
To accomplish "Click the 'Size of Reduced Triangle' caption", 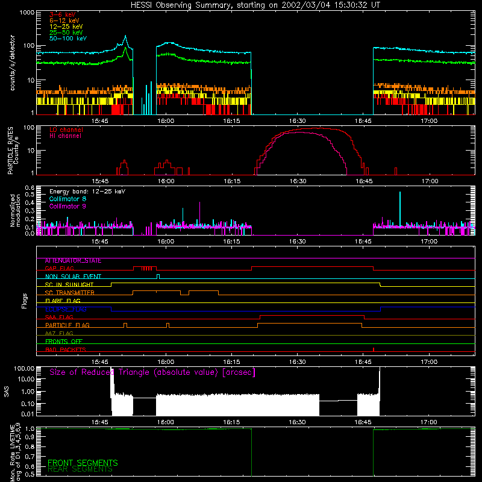I will pyautogui.click(x=152, y=372).
